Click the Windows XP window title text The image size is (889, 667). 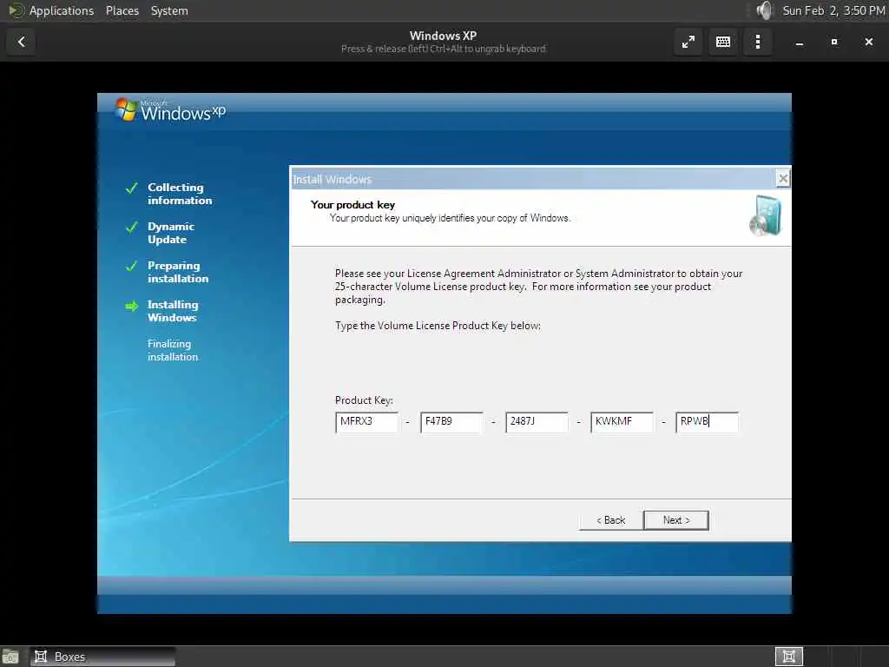coord(443,35)
